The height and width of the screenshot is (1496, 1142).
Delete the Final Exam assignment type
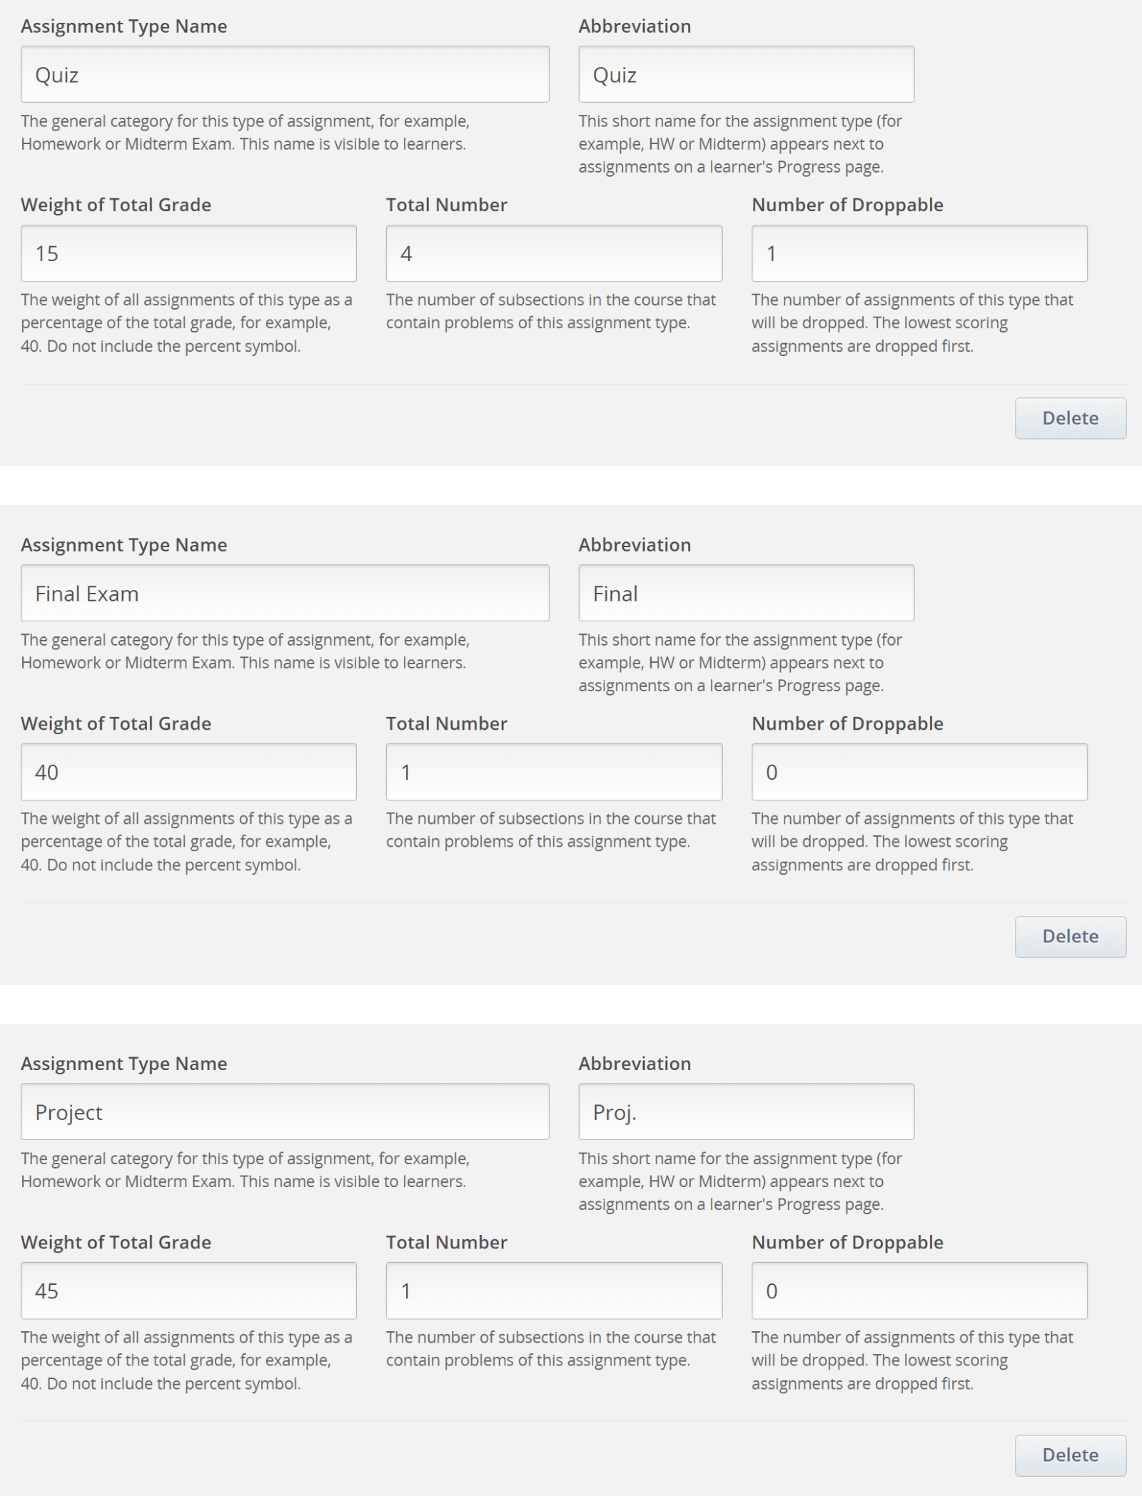pos(1070,936)
